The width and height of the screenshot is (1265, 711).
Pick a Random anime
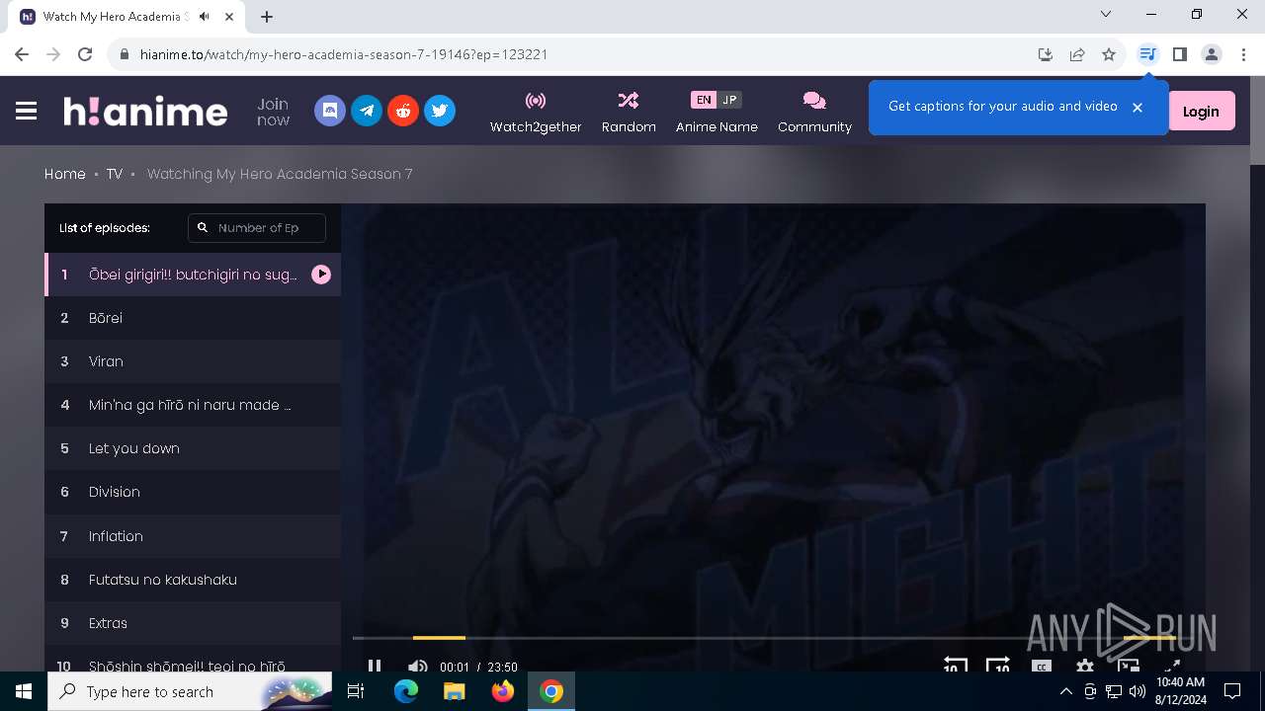tap(629, 112)
